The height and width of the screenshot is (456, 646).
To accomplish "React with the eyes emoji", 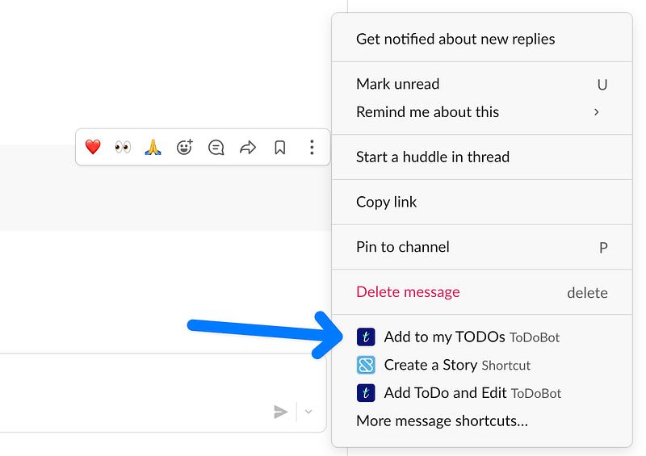I will pos(123,147).
